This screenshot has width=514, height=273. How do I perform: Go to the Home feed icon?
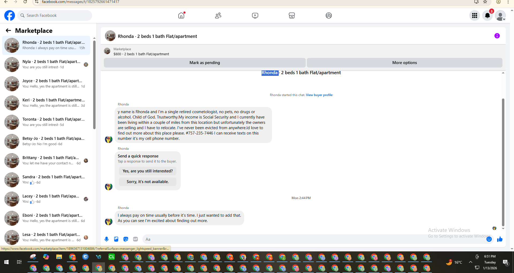[181, 15]
